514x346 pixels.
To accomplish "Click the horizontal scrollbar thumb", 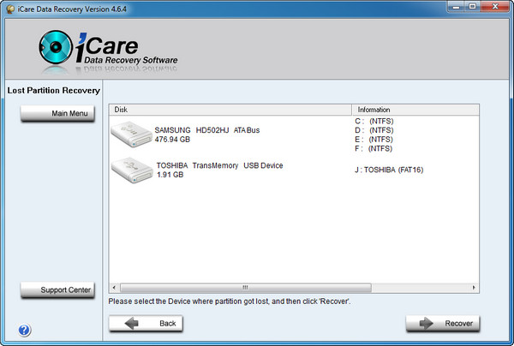I will coord(244,288).
